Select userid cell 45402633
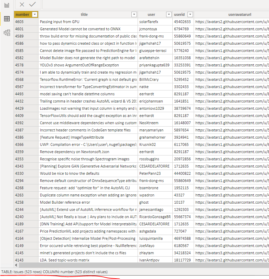This screenshot has width=269, height=279. tap(183, 22)
